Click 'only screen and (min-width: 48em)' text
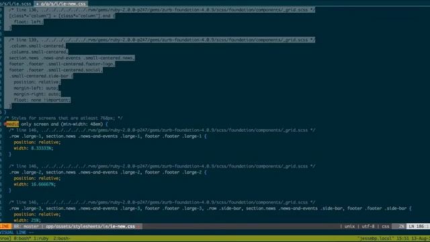 click(62, 124)
